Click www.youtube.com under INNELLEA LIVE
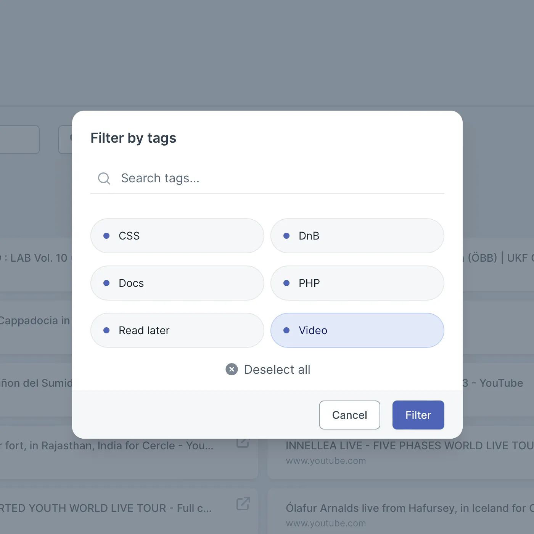This screenshot has height=534, width=534. click(326, 461)
